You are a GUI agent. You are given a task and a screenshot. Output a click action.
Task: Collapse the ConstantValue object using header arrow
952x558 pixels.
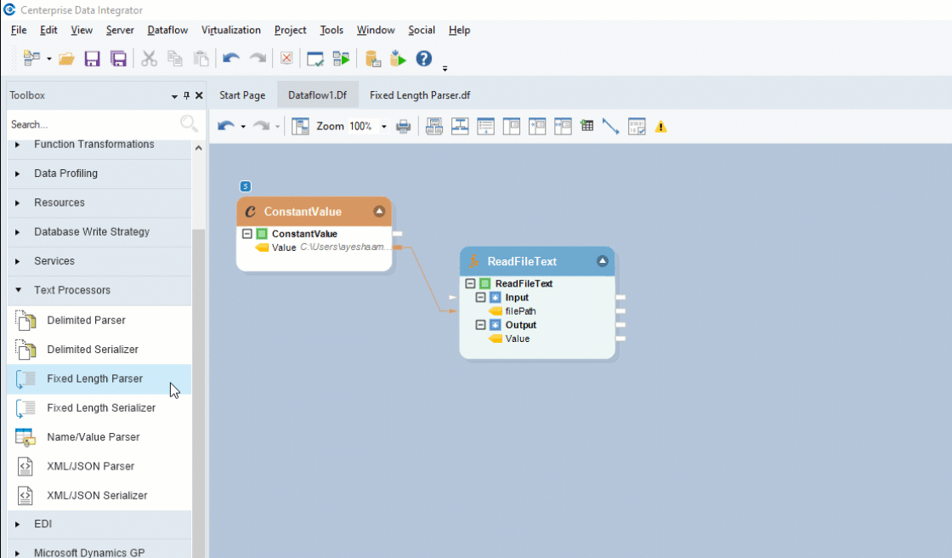pyautogui.click(x=379, y=212)
